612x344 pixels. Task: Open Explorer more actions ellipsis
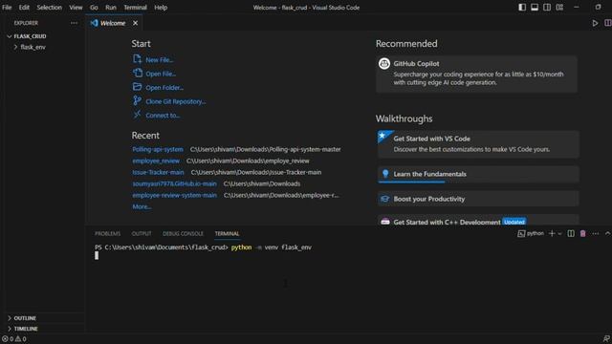tap(74, 23)
